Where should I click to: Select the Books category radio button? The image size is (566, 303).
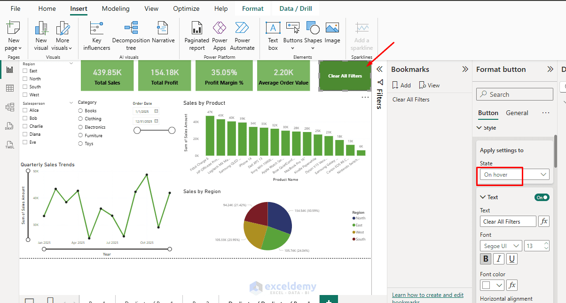coord(80,111)
